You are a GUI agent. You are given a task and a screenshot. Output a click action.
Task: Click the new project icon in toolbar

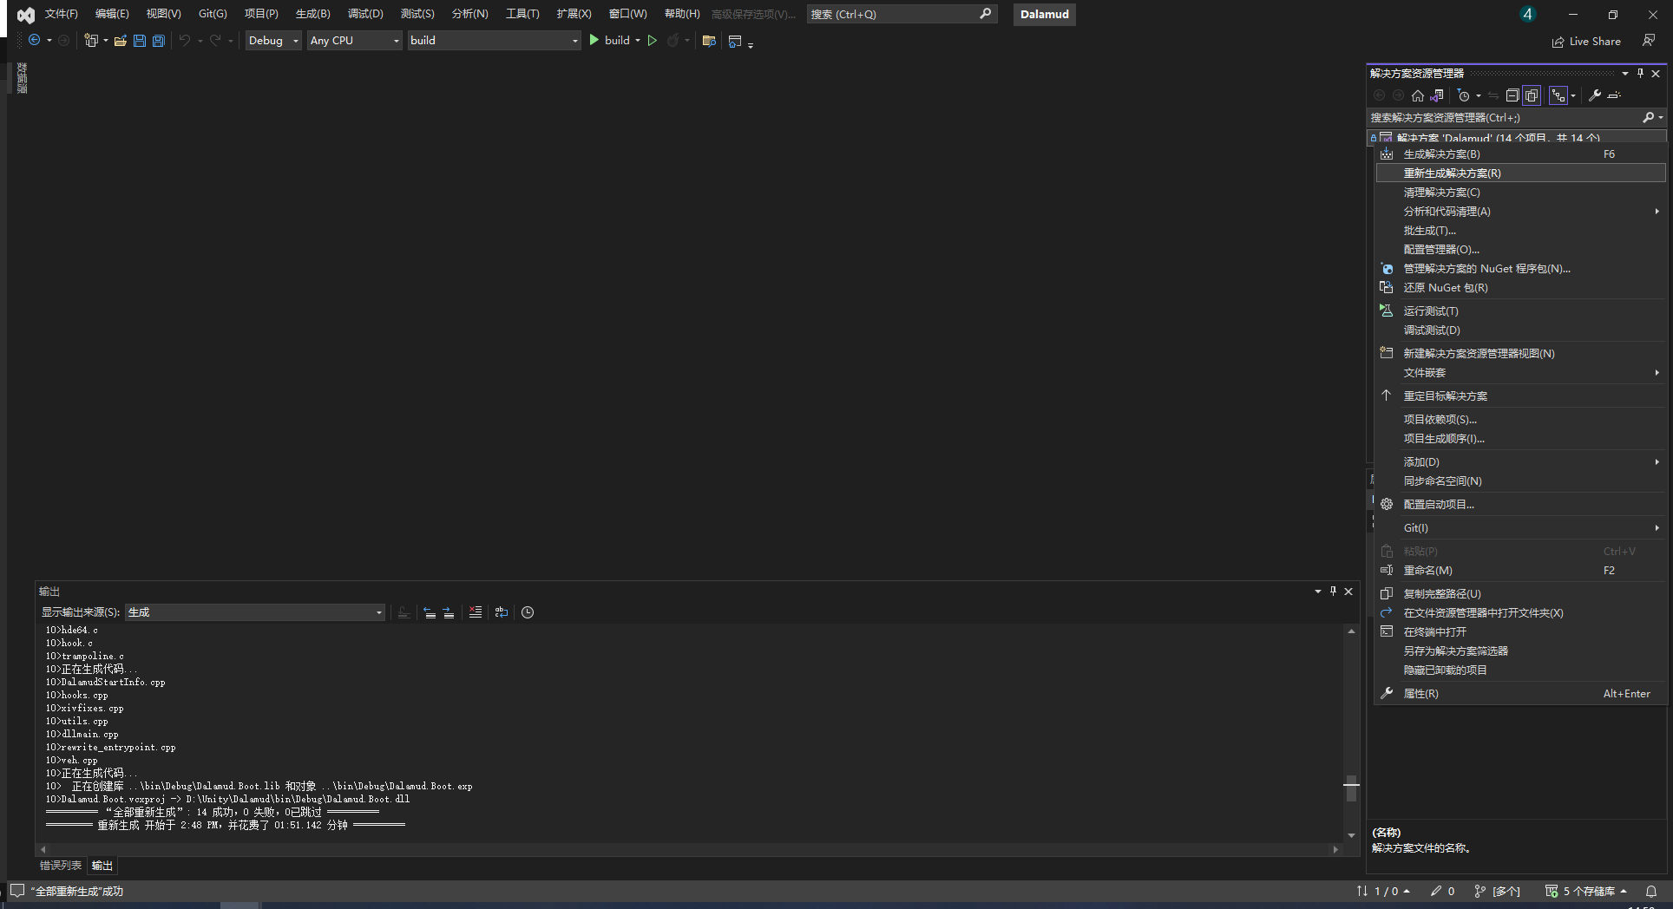click(91, 40)
